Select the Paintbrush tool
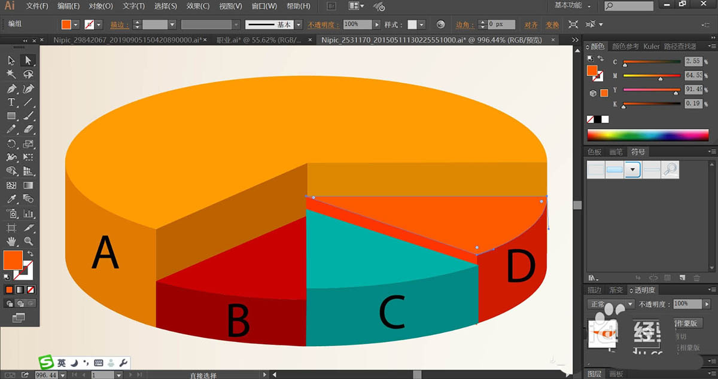 pos(28,116)
